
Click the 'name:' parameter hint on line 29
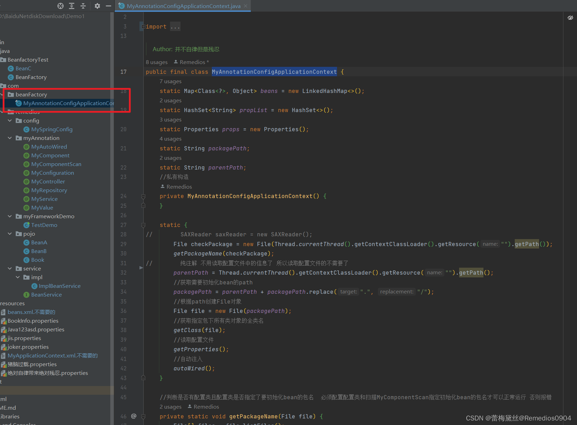tap(490, 244)
